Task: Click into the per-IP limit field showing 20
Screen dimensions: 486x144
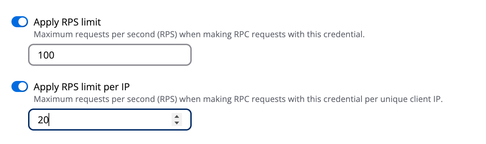Action: [x=101, y=120]
